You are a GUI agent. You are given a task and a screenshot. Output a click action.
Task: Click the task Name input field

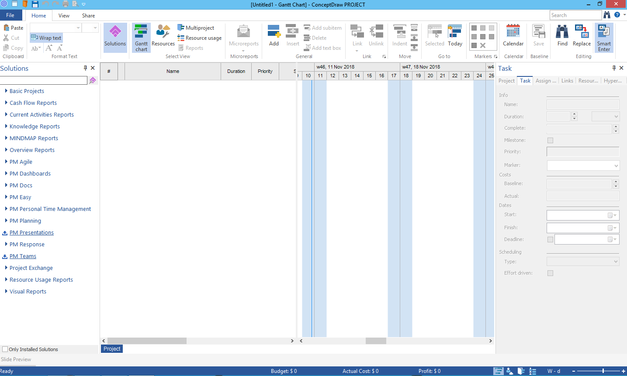[x=583, y=104]
